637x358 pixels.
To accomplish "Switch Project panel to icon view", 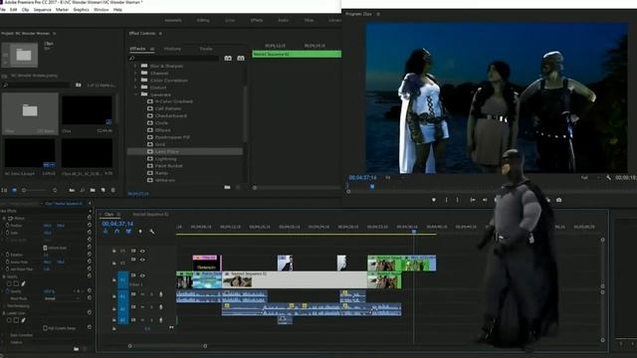I will (14, 190).
